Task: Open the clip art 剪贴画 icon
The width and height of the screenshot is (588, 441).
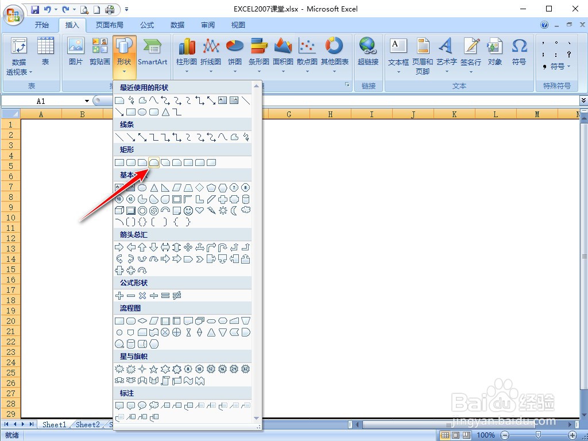Action: [x=100, y=52]
